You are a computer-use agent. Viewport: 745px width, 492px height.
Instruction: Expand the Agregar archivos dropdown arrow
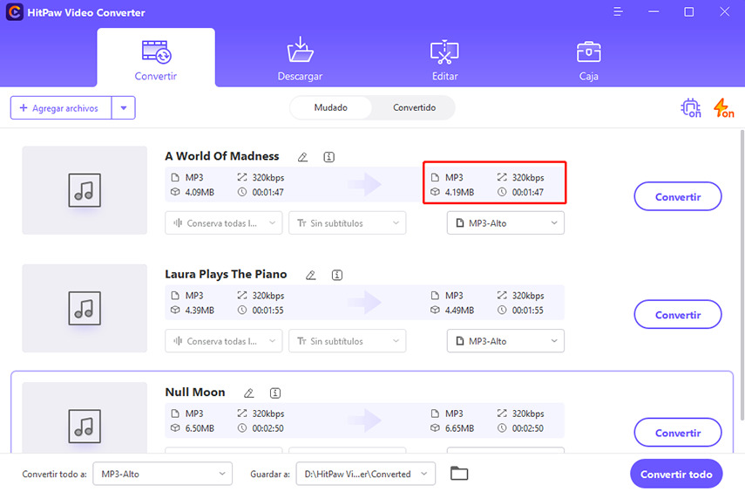point(124,108)
